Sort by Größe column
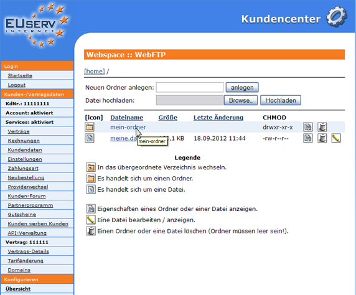Screen dimensions: 356x295 pyautogui.click(x=168, y=118)
